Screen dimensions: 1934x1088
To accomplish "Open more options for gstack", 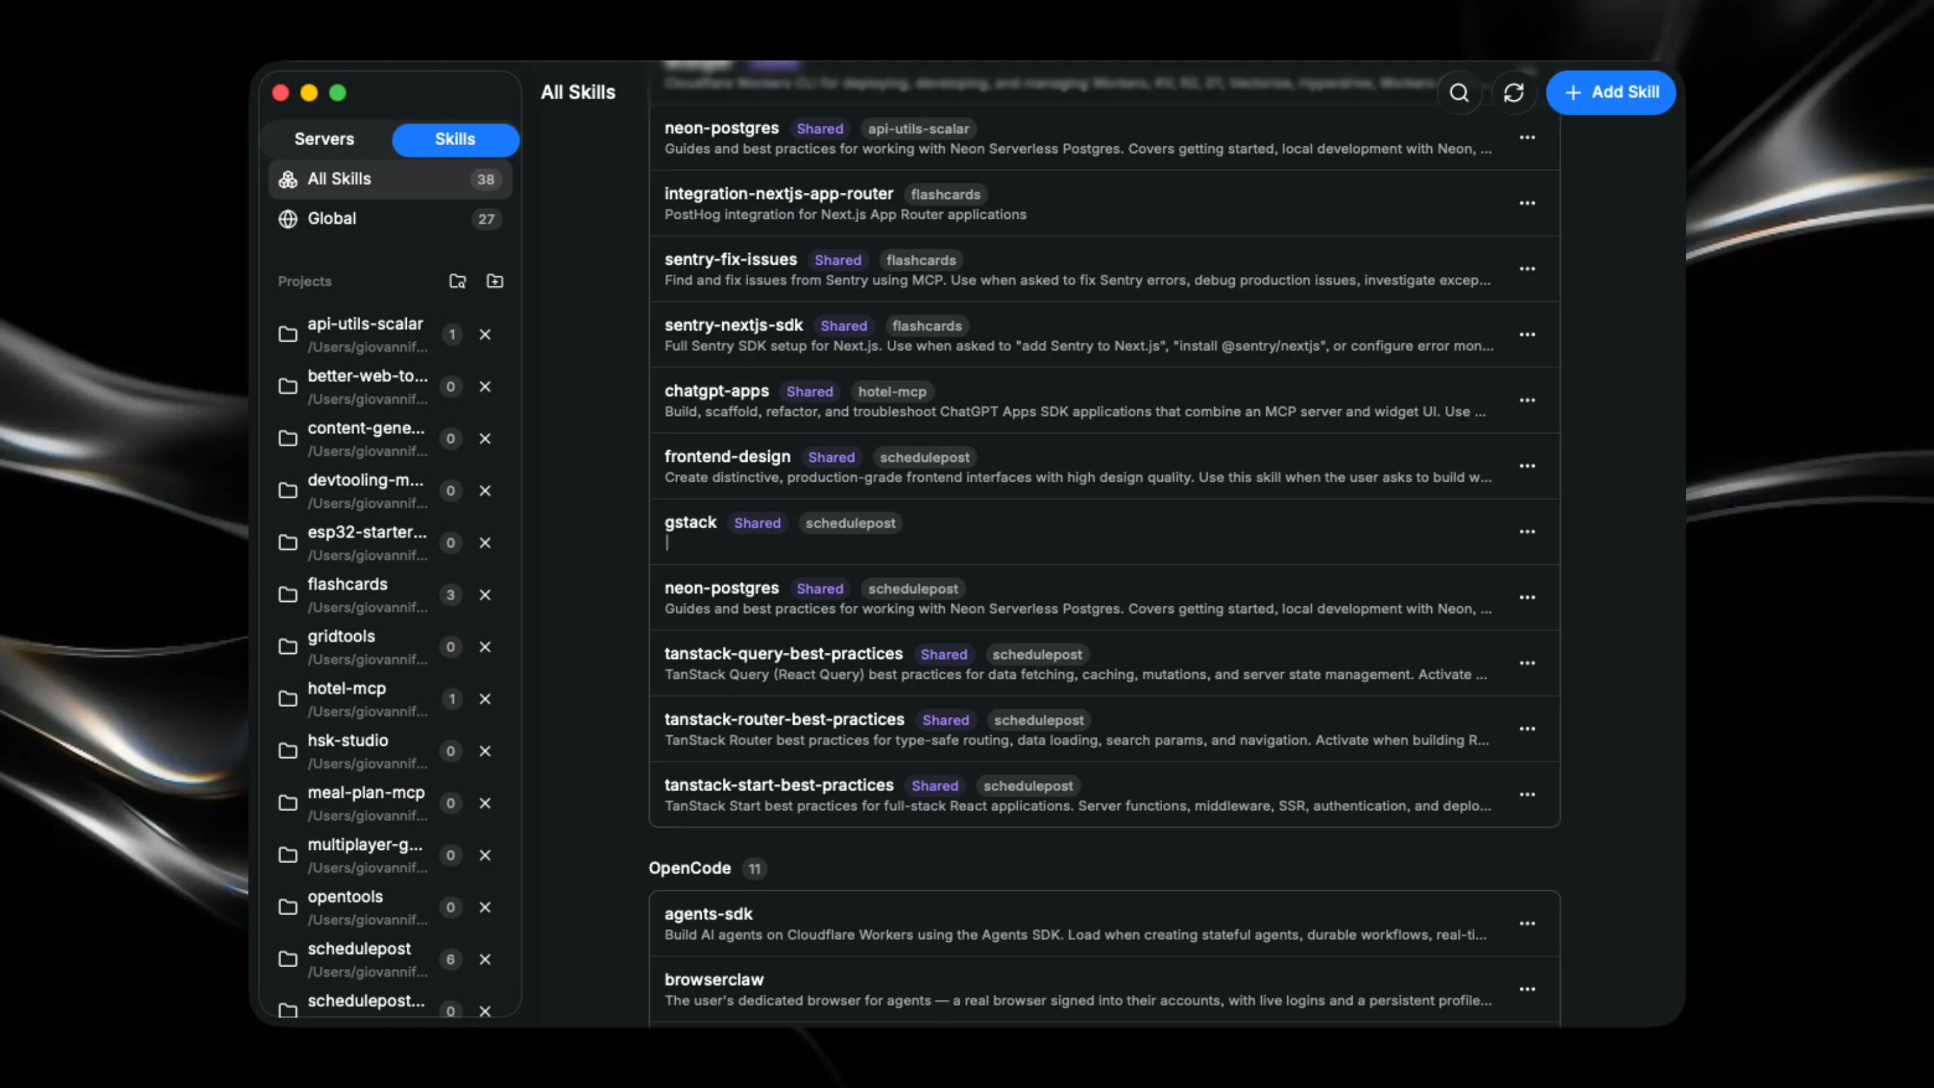I will pyautogui.click(x=1527, y=532).
